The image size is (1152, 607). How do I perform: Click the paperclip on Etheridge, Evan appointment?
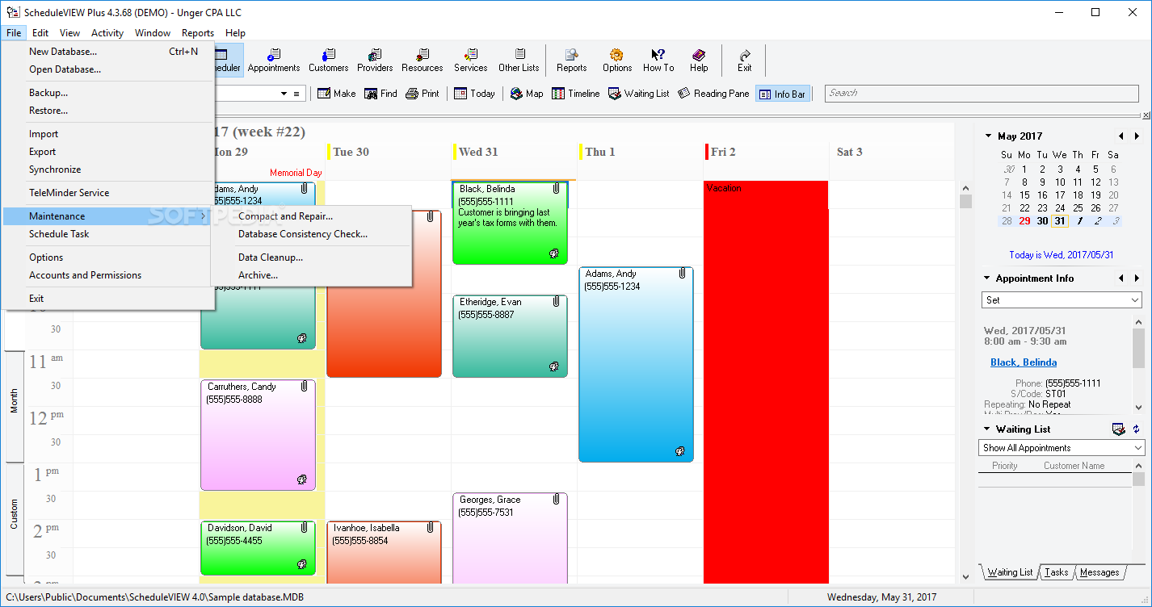(556, 302)
